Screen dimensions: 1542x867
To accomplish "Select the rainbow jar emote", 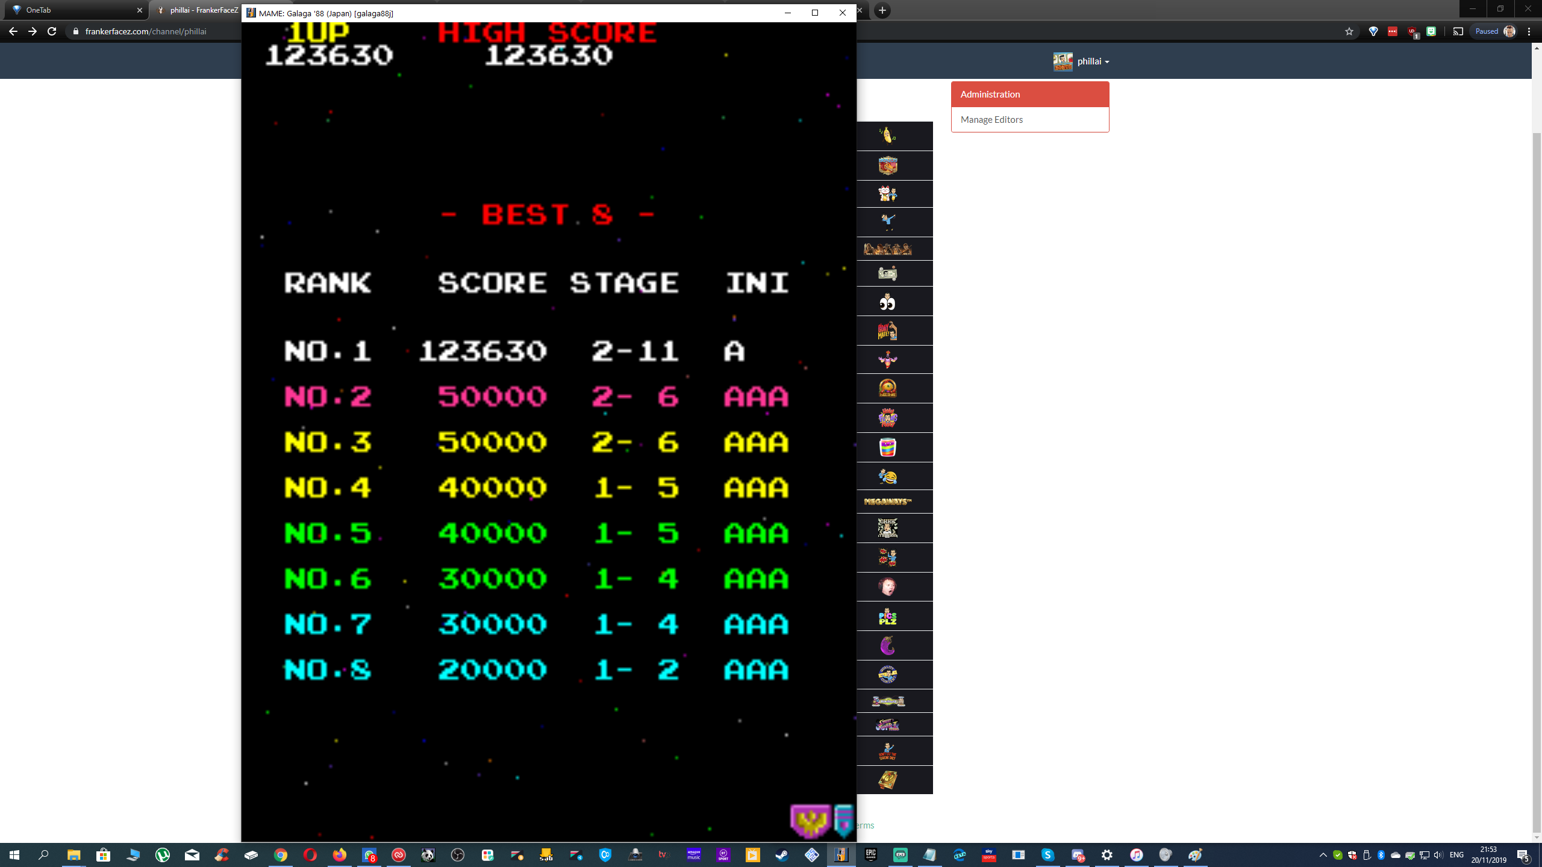I will click(x=888, y=447).
